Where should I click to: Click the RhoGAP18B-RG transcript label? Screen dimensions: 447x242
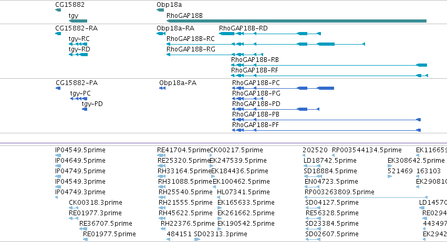click(191, 49)
